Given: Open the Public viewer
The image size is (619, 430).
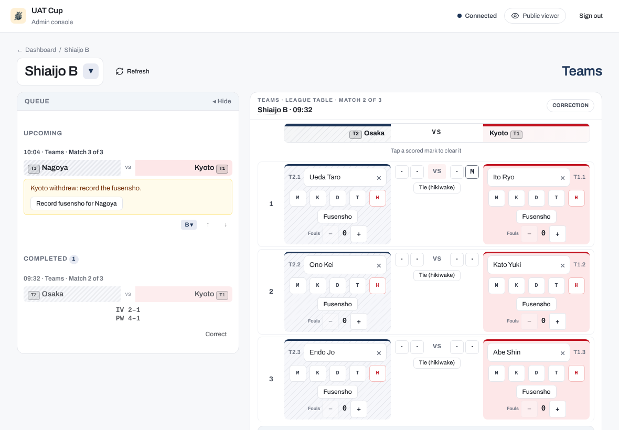Looking at the screenshot, I should (x=535, y=16).
